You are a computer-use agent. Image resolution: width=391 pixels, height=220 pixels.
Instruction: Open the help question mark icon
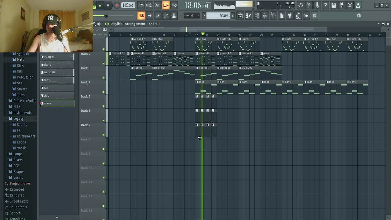point(325,5)
